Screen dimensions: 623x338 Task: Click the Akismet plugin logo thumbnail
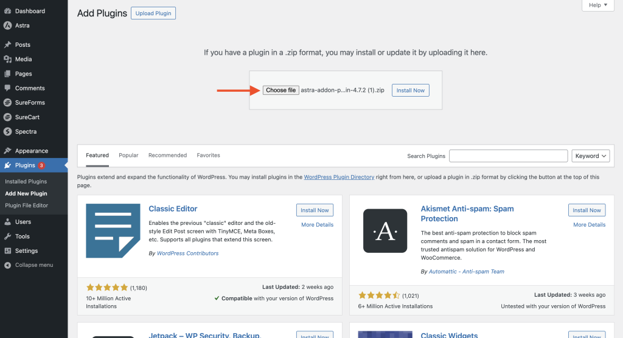[x=385, y=231]
